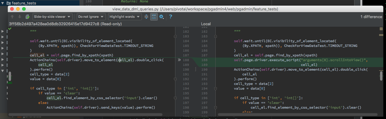Screen dimensions: 386x119
Task: Click the jump to source pencil icon
Action: [x=28, y=17]
